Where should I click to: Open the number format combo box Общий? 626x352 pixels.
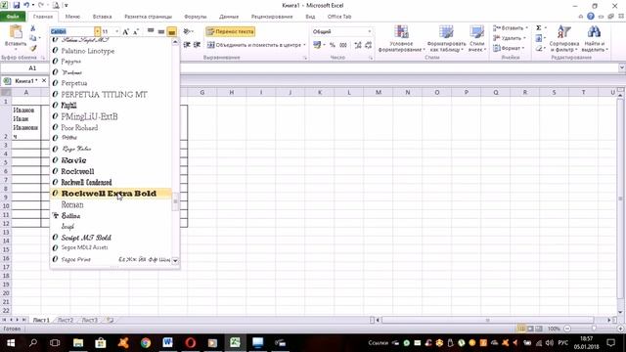pos(341,31)
